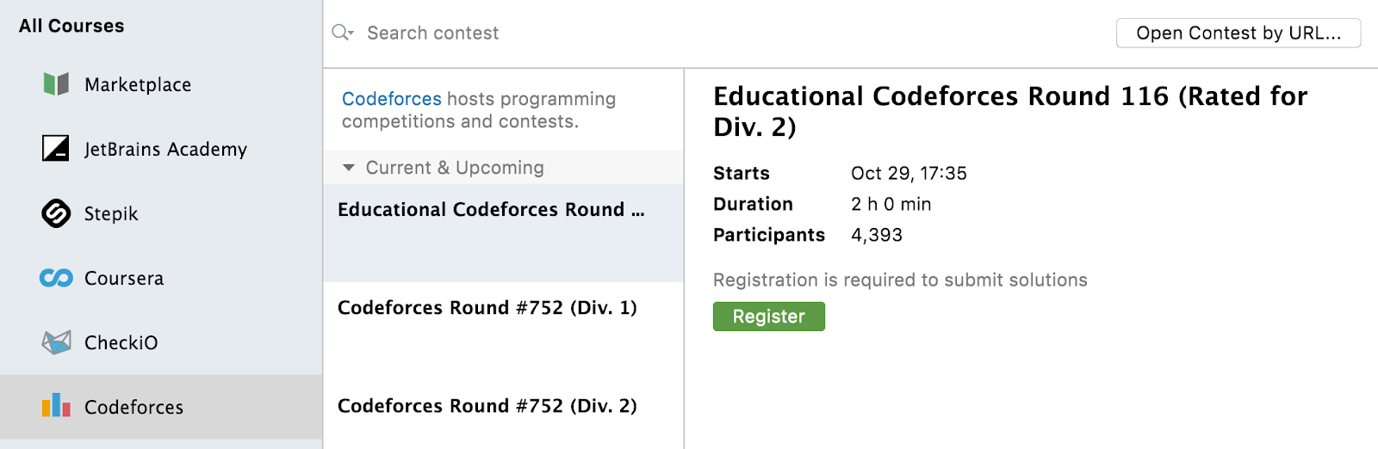1378x449 pixels.
Task: Collapse the Current & Upcoming section
Action: pos(349,168)
